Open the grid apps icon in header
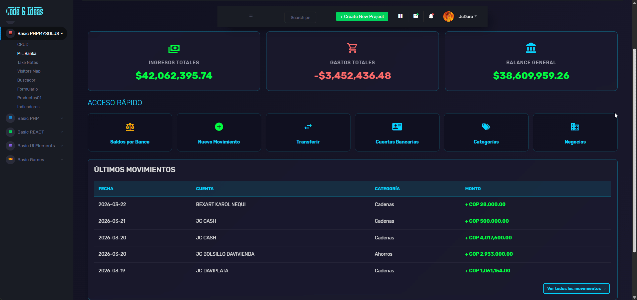637x300 pixels. click(400, 16)
